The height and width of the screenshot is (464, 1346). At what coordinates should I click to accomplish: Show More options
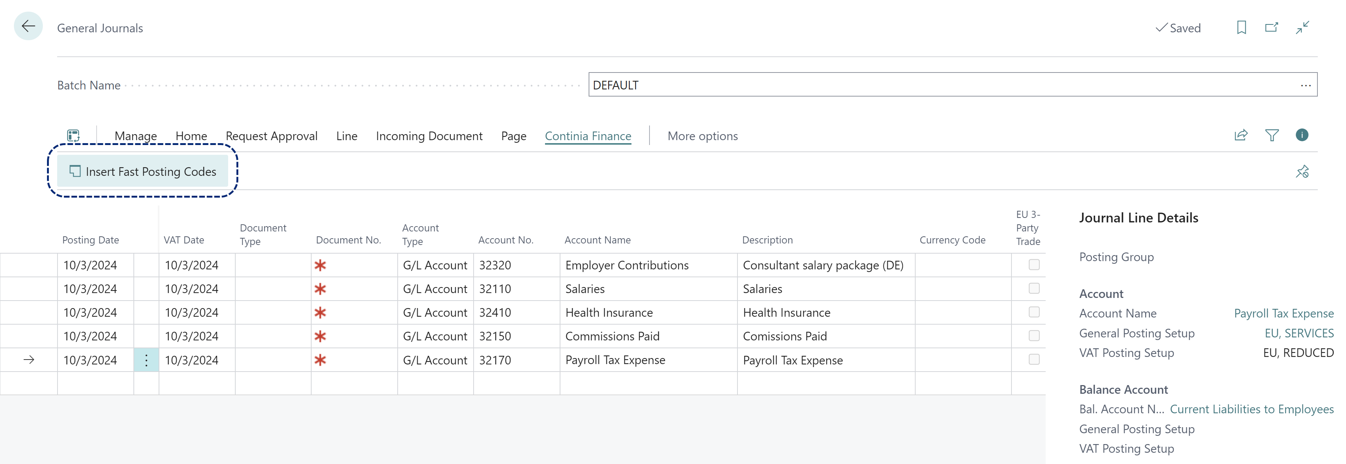(x=703, y=136)
